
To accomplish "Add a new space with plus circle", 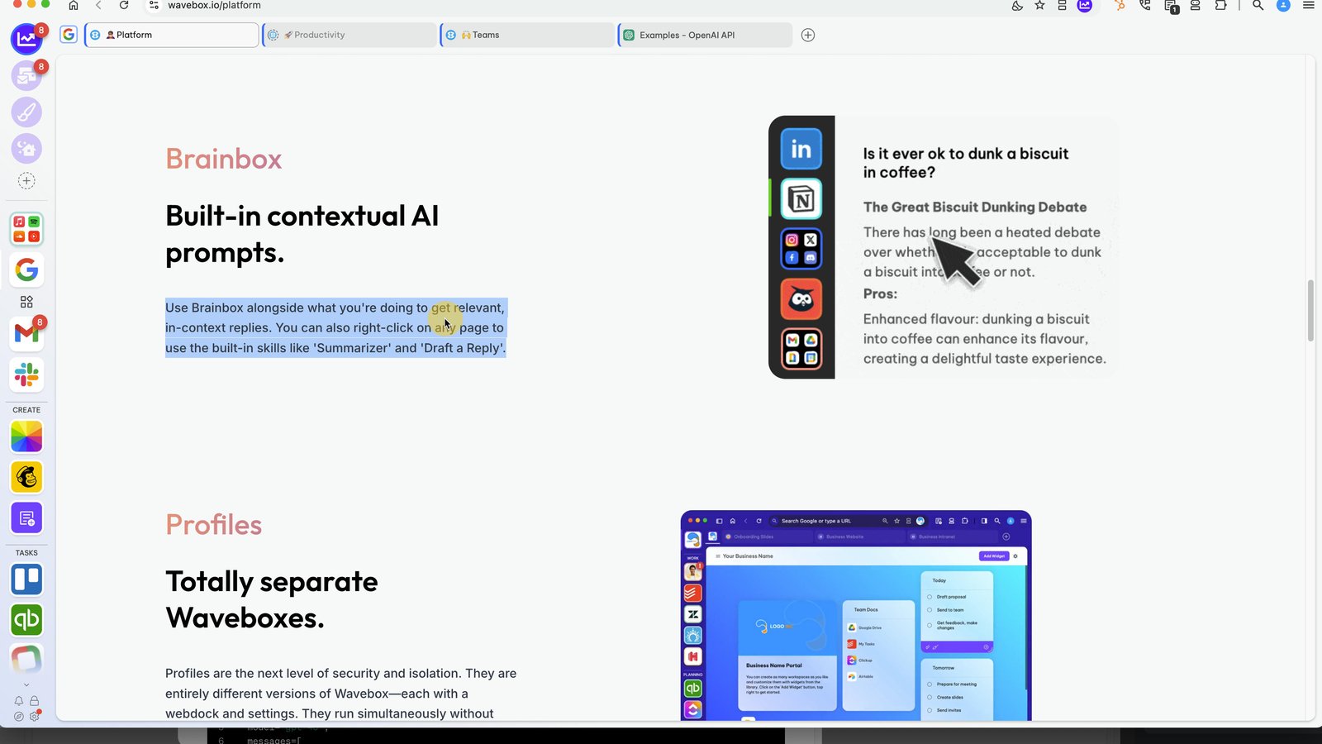I will 26,181.
